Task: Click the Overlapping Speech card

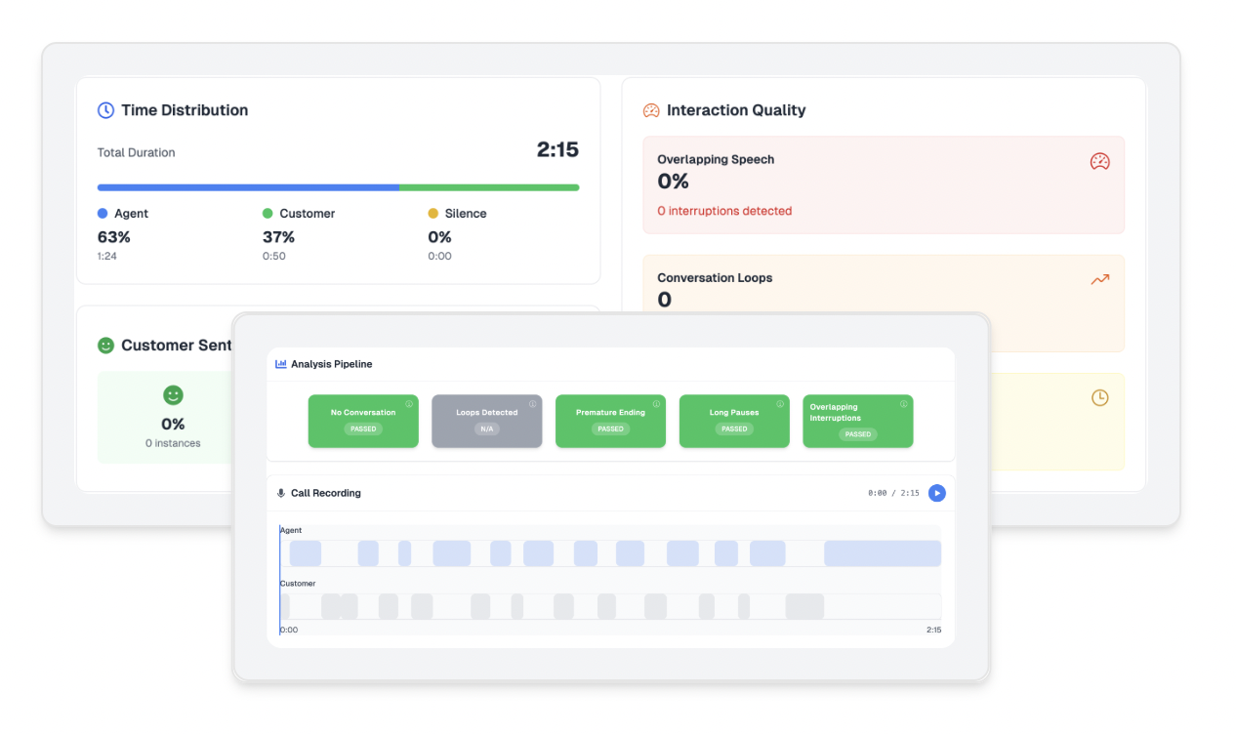Action: (x=884, y=184)
